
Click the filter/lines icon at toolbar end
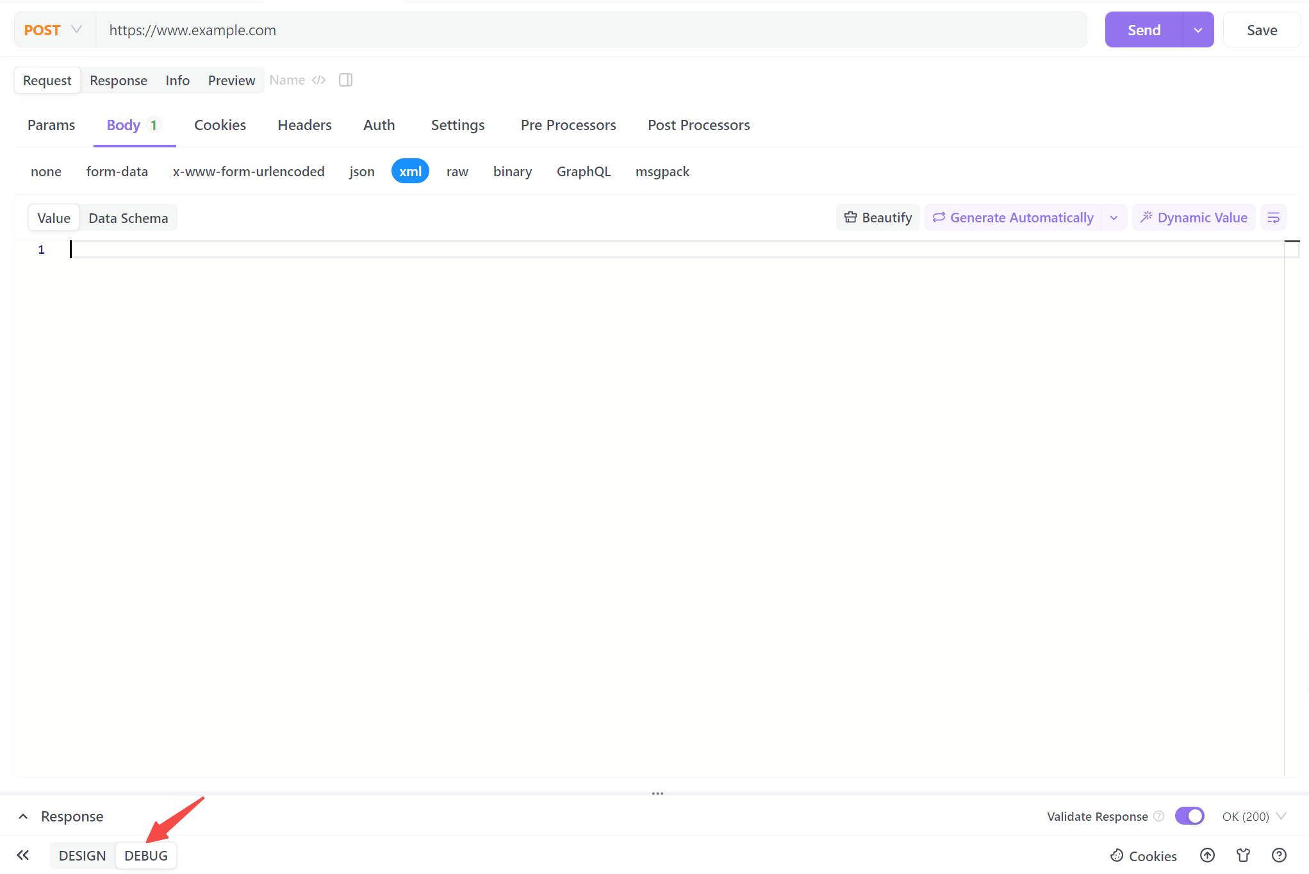click(1274, 217)
